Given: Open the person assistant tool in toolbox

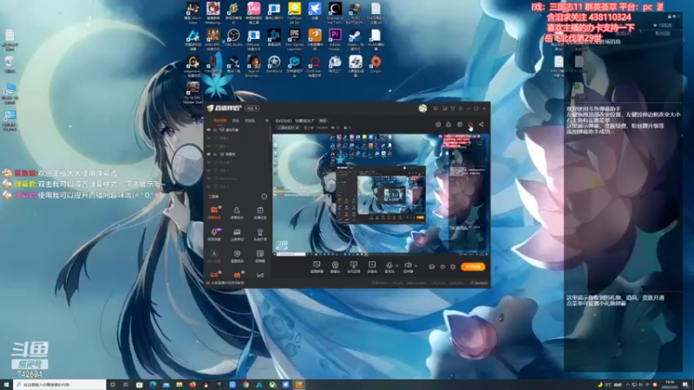Looking at the screenshot, I should [237, 211].
